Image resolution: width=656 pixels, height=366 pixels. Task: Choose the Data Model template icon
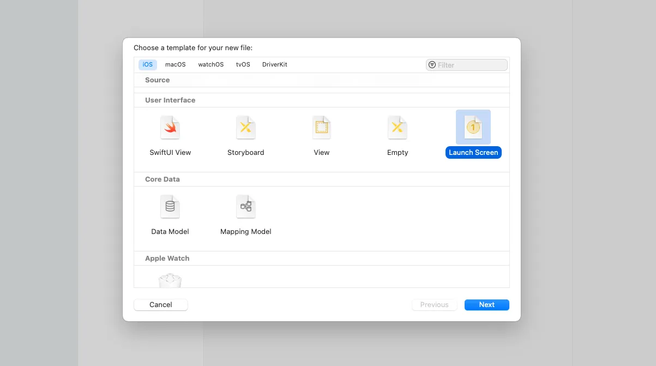170,207
